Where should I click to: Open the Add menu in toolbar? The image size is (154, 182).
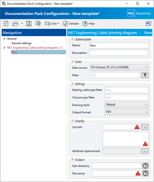click(52, 24)
